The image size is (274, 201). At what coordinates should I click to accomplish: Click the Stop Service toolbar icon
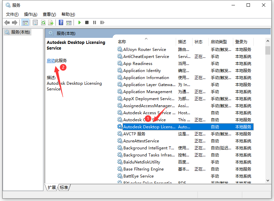coord(87,22)
